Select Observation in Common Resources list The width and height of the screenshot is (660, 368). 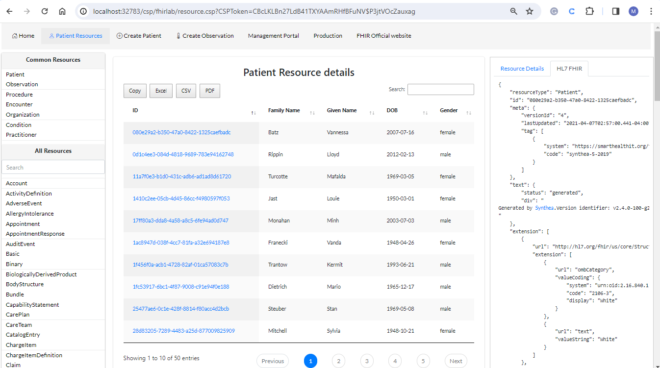22,84
